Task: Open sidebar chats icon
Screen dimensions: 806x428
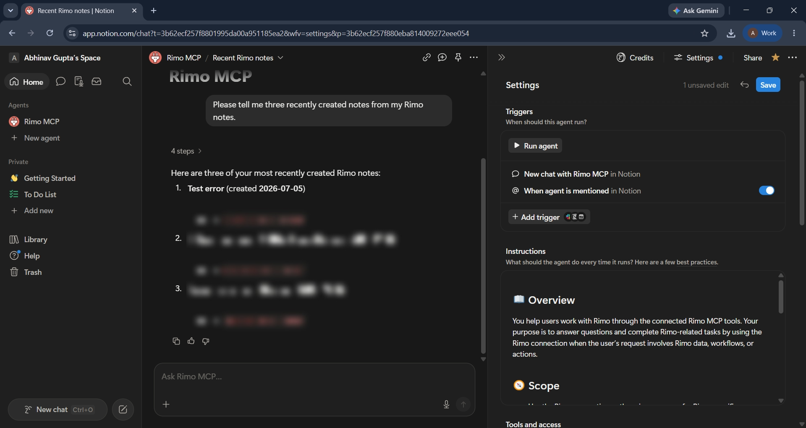Action: coord(60,81)
